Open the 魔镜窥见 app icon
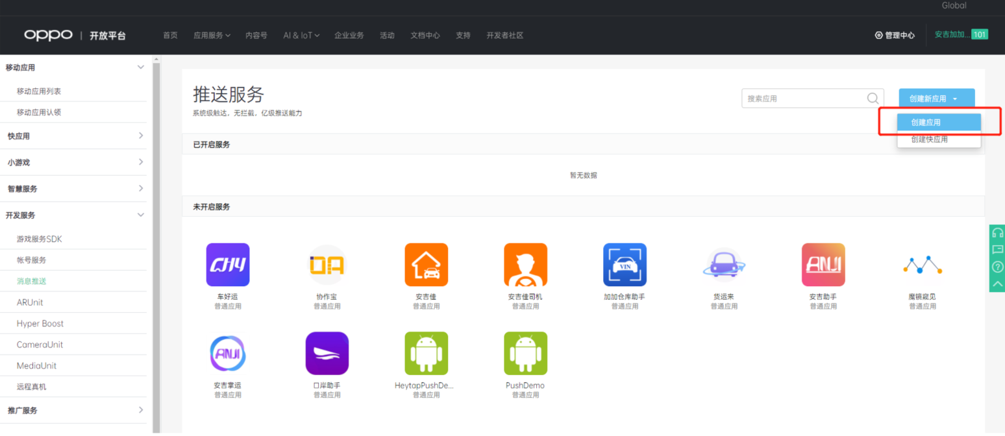The width and height of the screenshot is (1005, 436). coord(922,265)
